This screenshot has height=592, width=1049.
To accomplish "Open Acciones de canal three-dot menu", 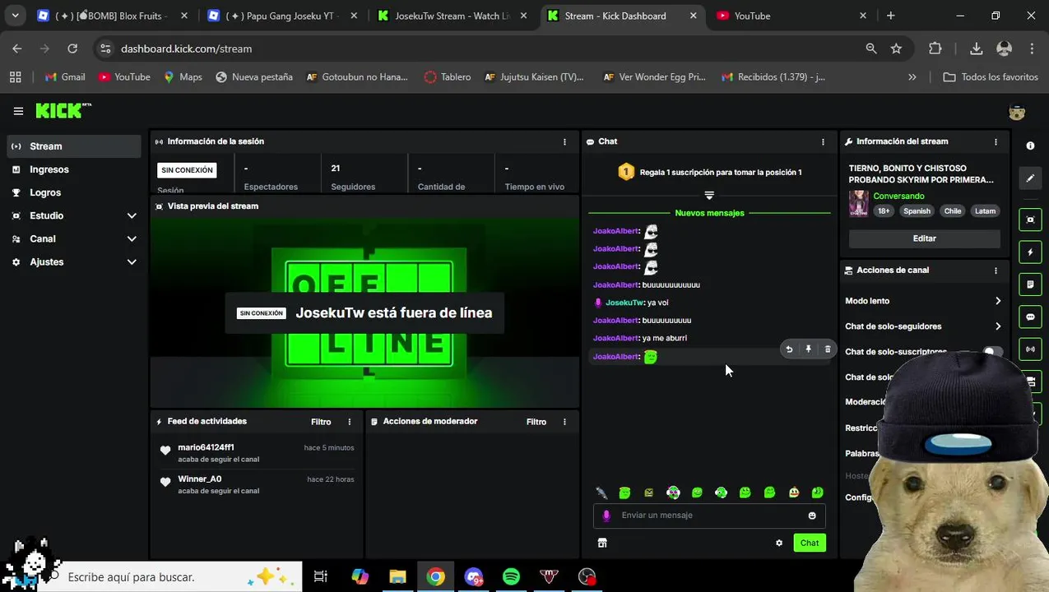I will pyautogui.click(x=996, y=271).
